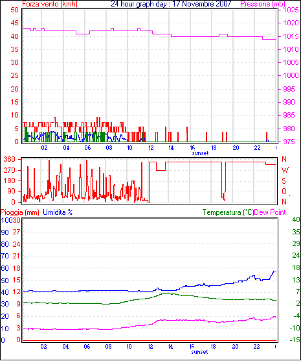The width and height of the screenshot is (301, 361).
Task: Click the 'W' compass direction label
Action: [x=285, y=170]
